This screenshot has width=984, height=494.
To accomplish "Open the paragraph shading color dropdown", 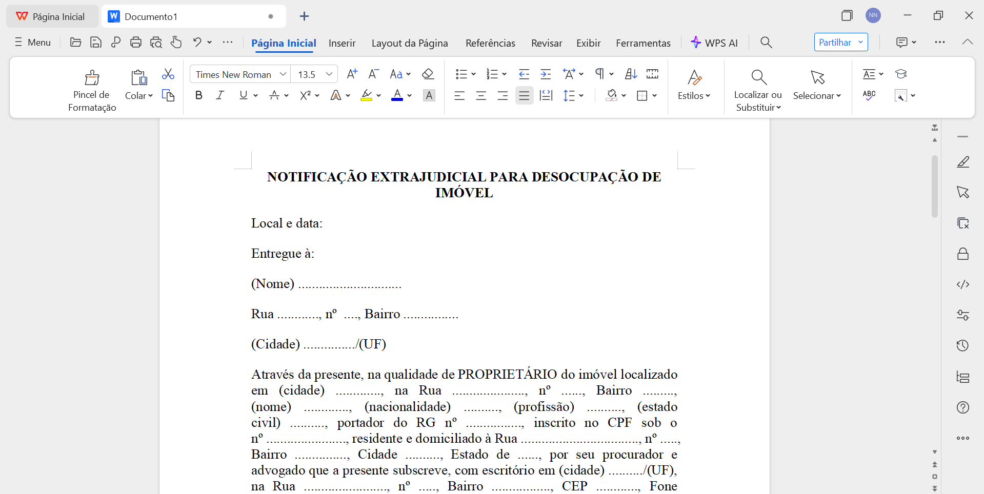I will tap(624, 95).
